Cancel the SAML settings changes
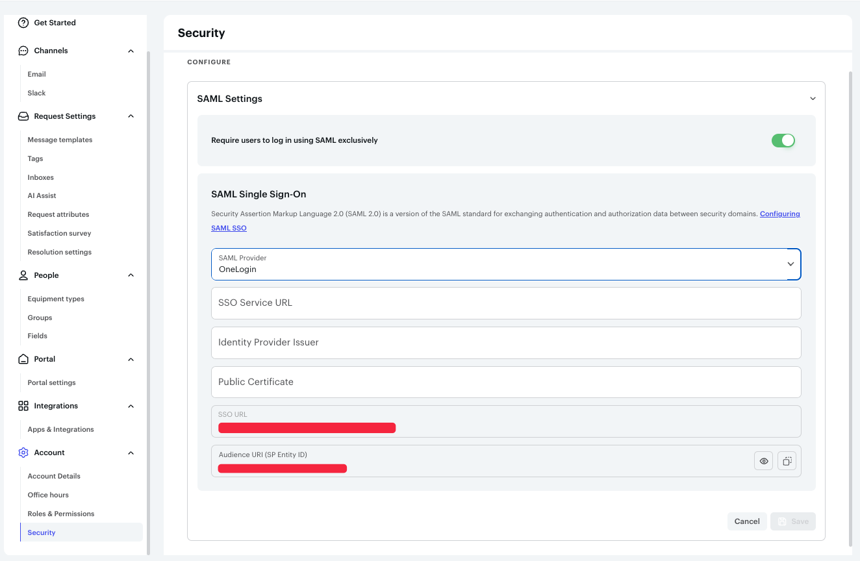The image size is (860, 561). [x=747, y=521]
